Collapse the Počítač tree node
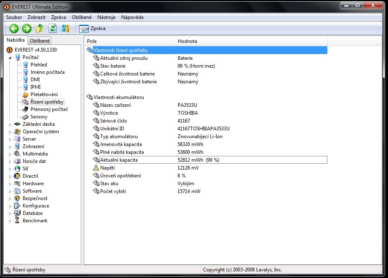Screen dimensions: 388x278 [10, 57]
